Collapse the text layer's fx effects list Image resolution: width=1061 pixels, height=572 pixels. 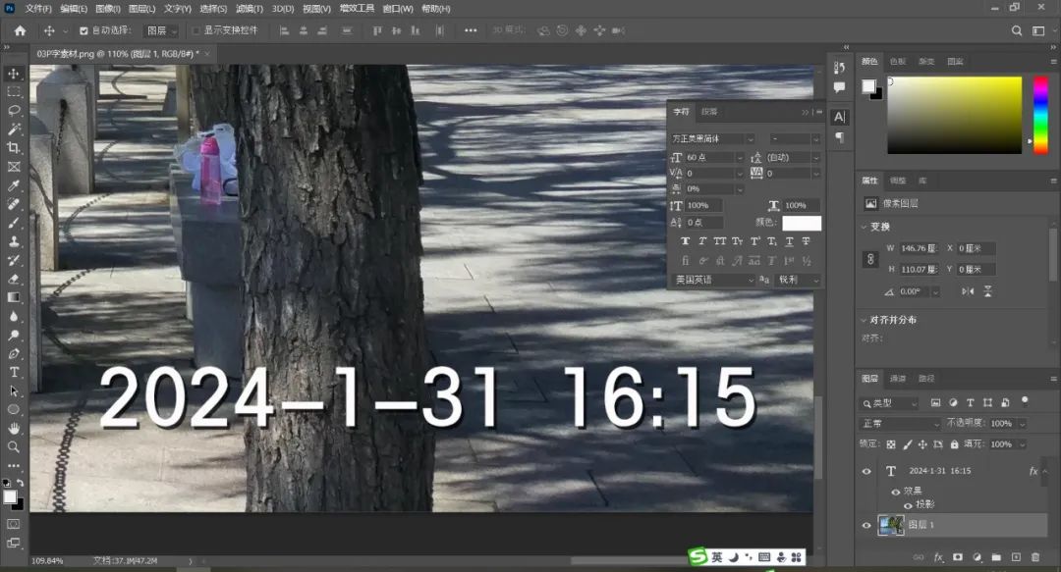pos(1045,471)
